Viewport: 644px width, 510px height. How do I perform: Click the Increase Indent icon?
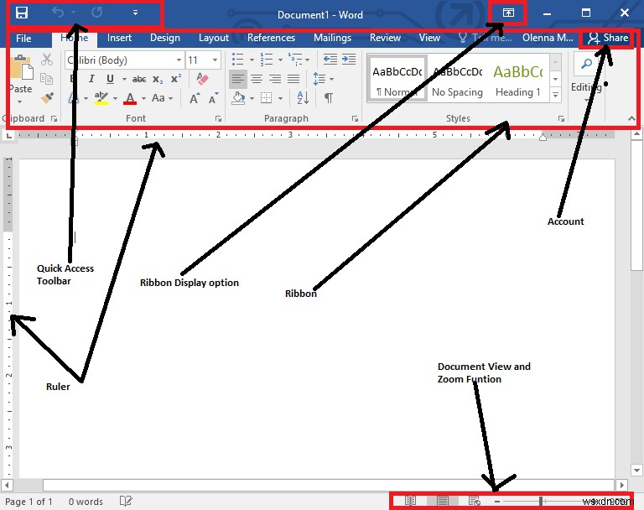click(x=349, y=60)
